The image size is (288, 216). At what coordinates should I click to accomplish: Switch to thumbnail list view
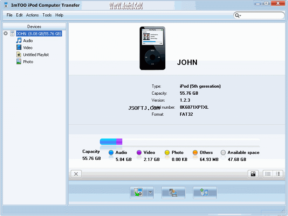click(278, 174)
